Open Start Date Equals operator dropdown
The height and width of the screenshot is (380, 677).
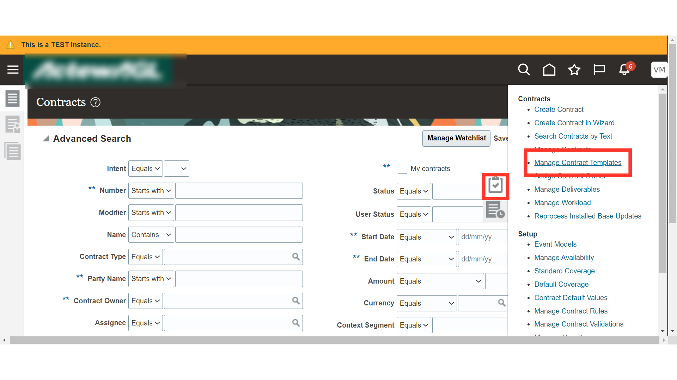click(427, 237)
